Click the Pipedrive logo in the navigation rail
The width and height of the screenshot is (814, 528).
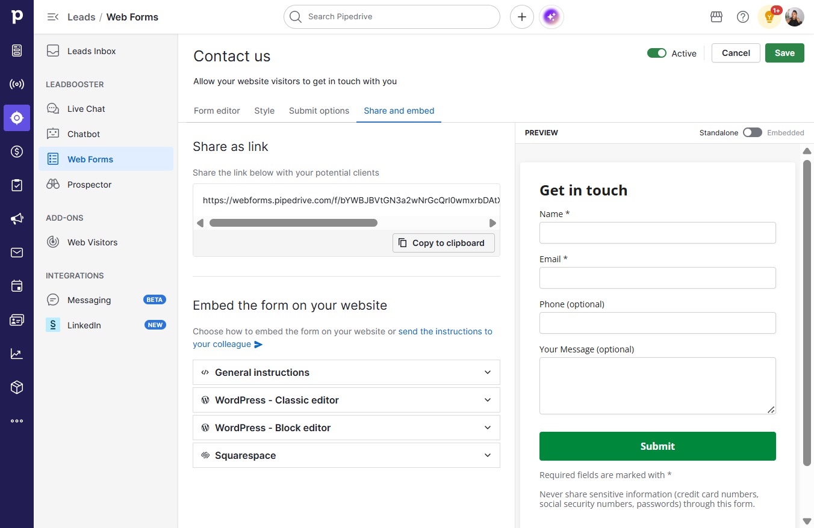coord(17,17)
